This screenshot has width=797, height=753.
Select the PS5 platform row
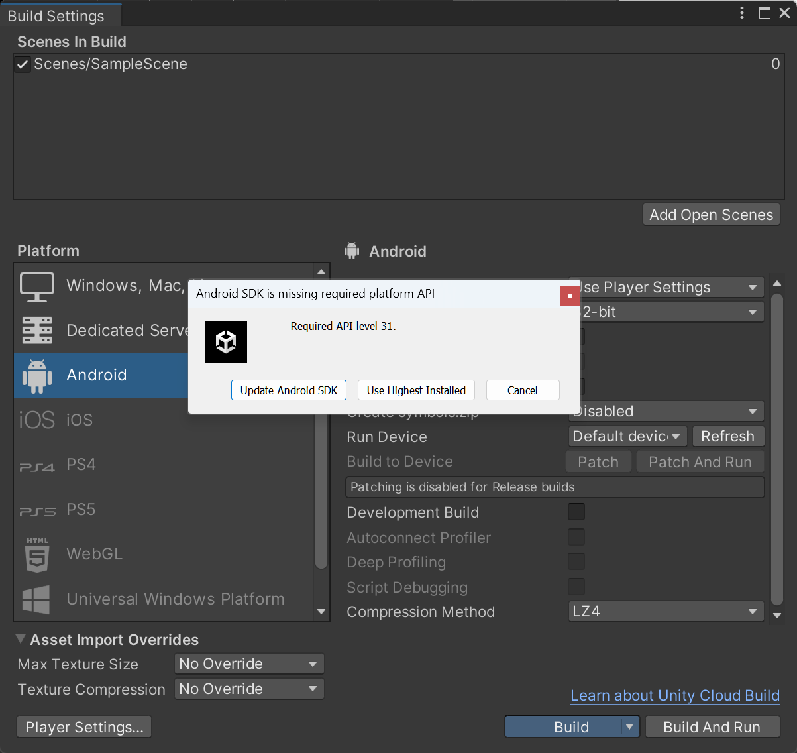click(x=164, y=510)
